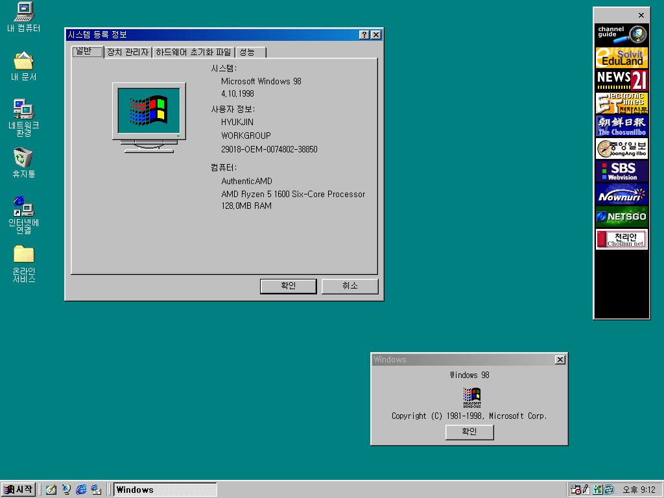Click the clock showing 오후 9:12

[639, 490]
